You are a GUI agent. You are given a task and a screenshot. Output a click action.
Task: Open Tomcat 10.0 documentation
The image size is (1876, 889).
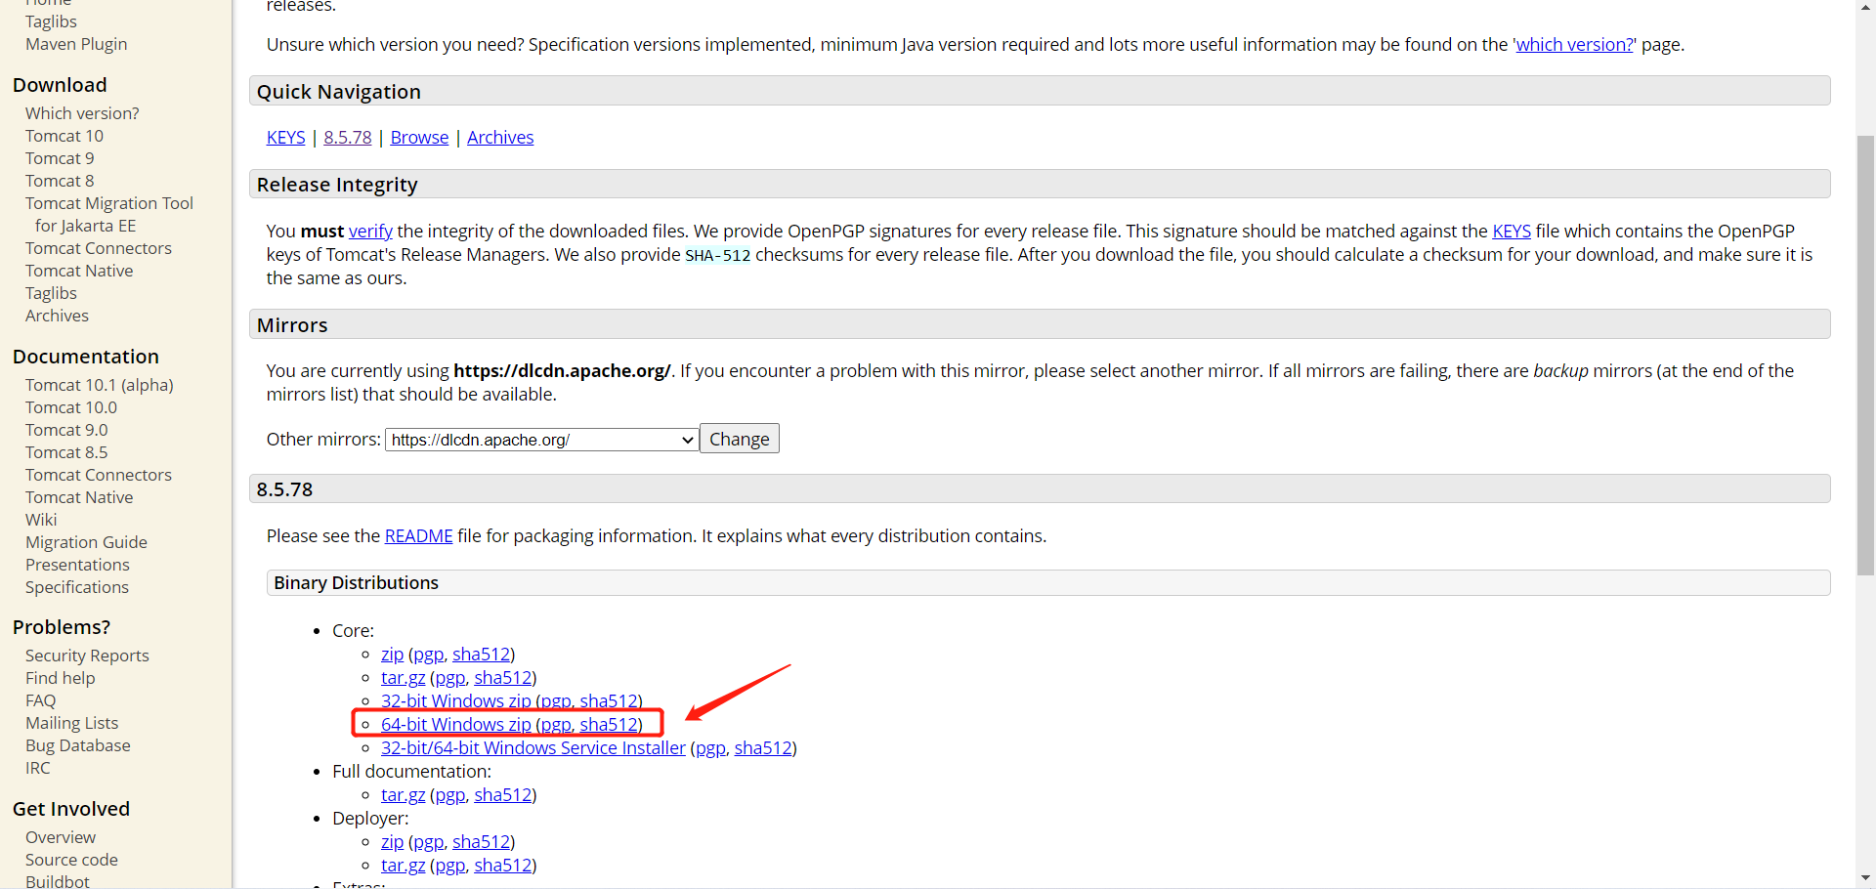pyautogui.click(x=71, y=407)
